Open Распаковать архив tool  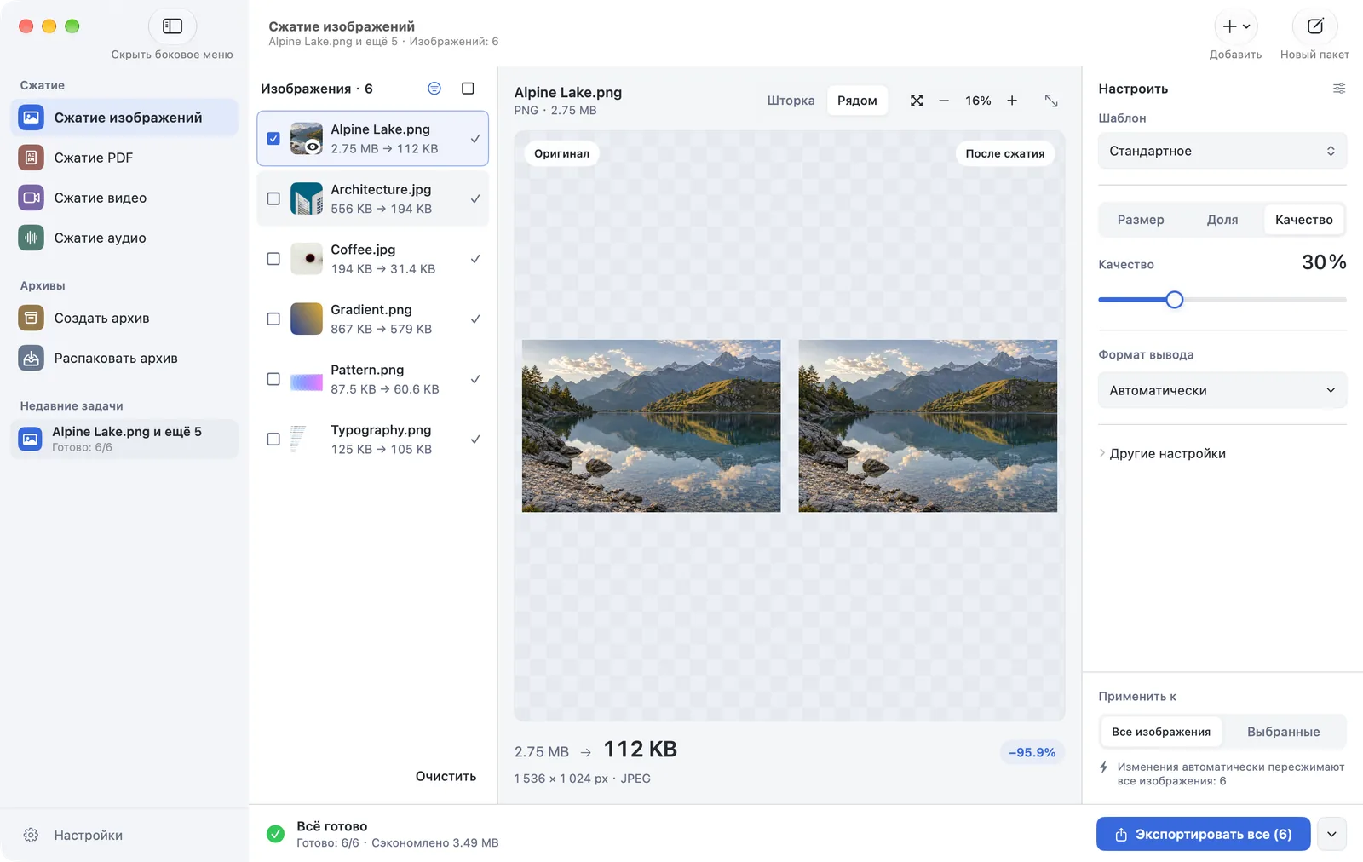[x=124, y=358]
